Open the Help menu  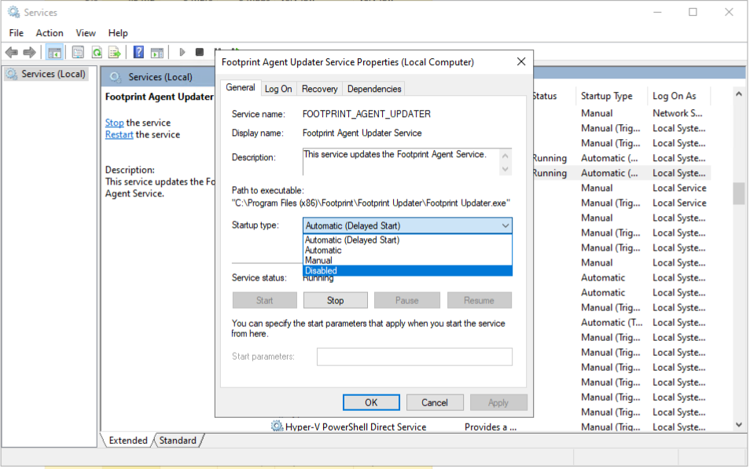(118, 33)
